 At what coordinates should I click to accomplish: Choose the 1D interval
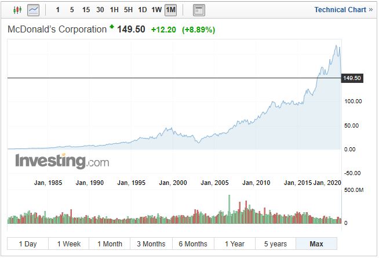143,10
